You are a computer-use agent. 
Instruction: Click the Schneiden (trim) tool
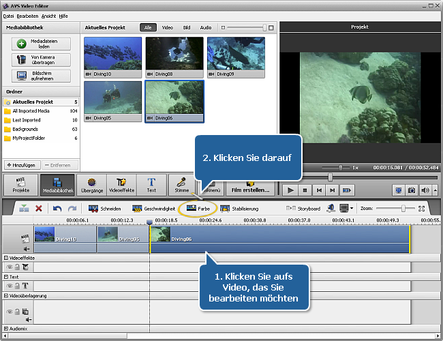point(104,208)
